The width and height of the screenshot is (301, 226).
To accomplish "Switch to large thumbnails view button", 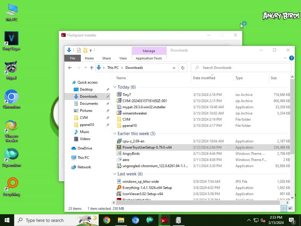I will pos(290,208).
